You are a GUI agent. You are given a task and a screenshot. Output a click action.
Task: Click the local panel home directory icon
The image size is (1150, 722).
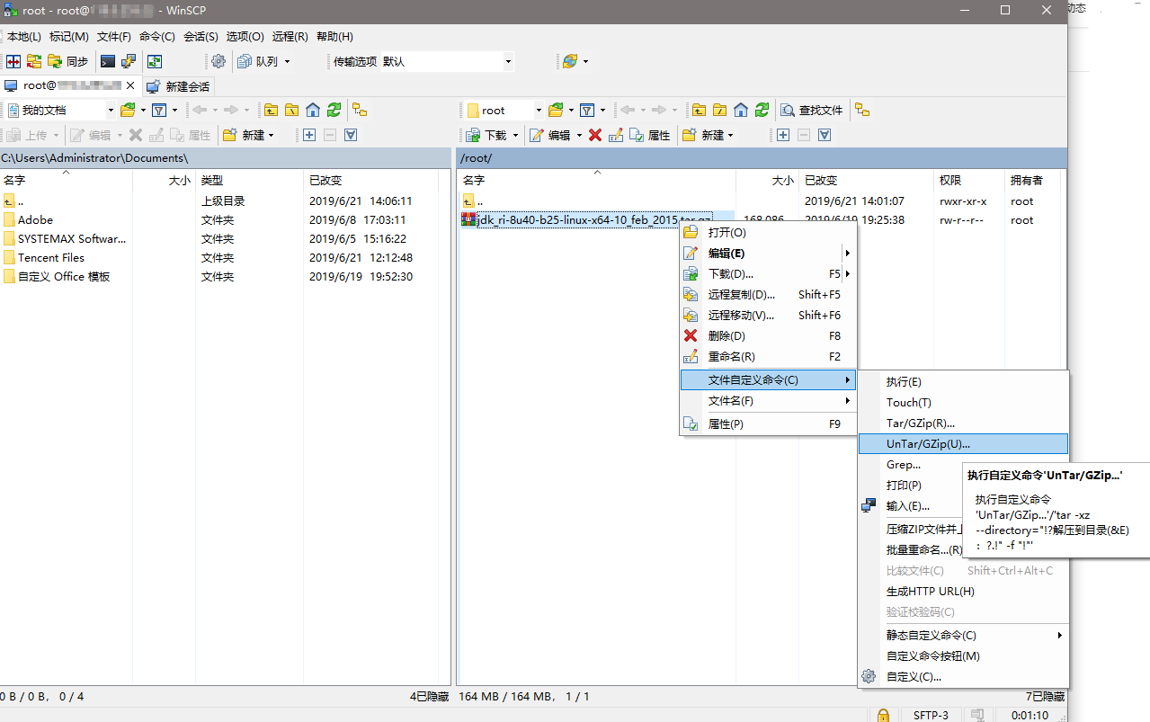pos(313,110)
